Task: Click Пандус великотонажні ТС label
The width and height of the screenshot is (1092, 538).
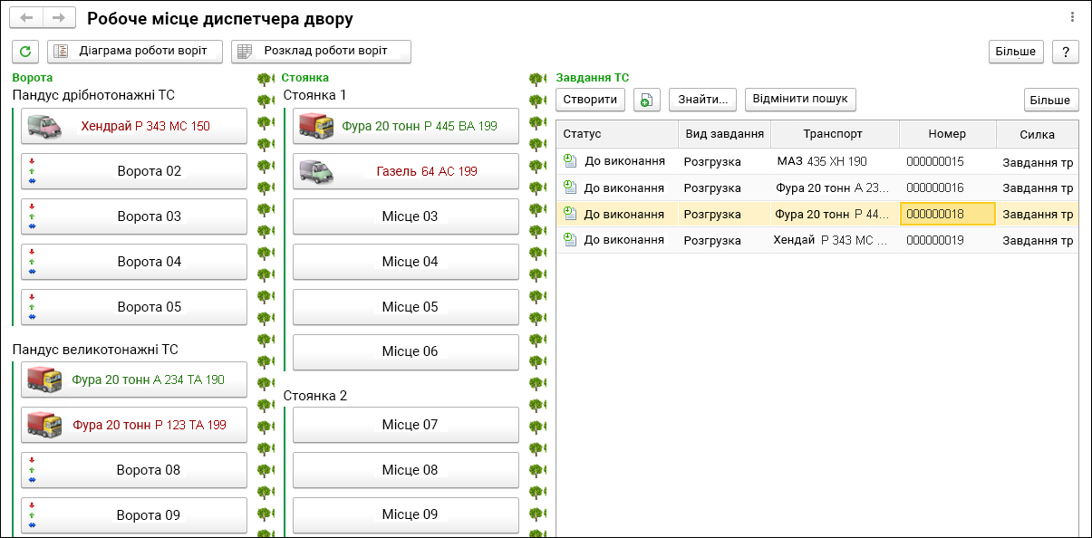Action: point(95,349)
